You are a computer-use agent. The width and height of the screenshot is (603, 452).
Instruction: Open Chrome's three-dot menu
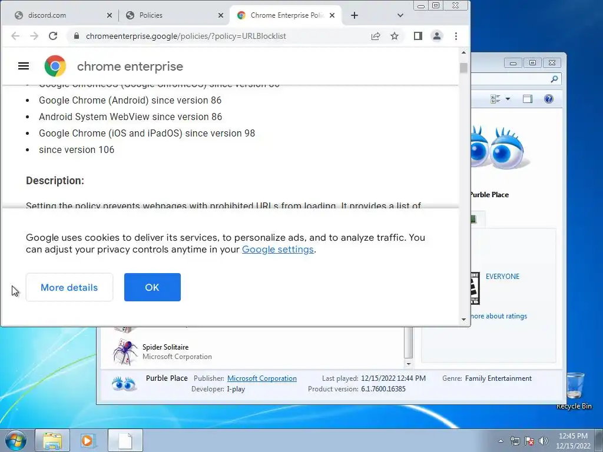456,36
